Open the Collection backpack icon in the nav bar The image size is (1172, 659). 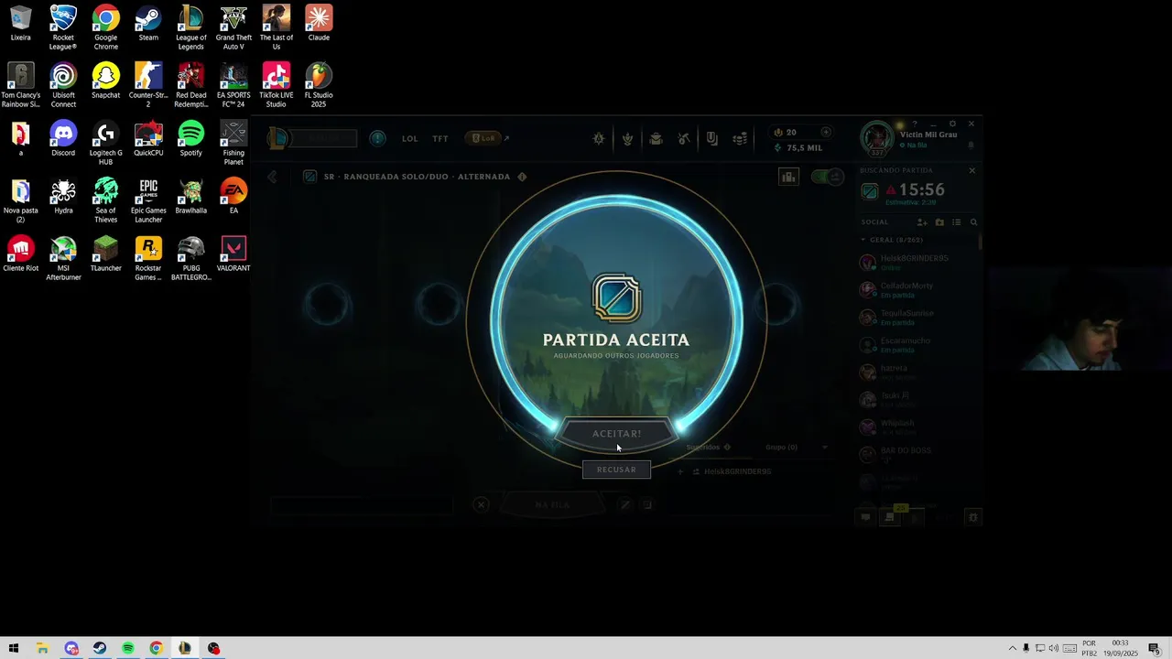click(656, 139)
